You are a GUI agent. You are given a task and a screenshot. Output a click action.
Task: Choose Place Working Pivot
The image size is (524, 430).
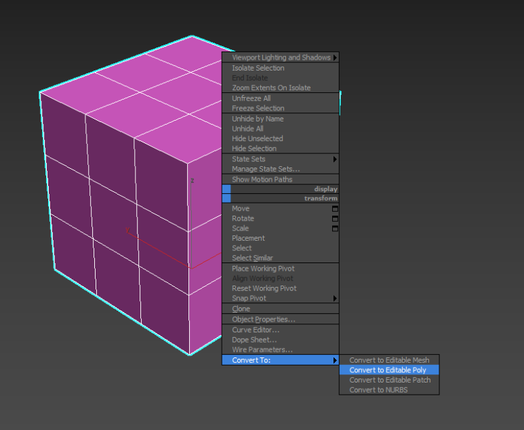(x=281, y=269)
